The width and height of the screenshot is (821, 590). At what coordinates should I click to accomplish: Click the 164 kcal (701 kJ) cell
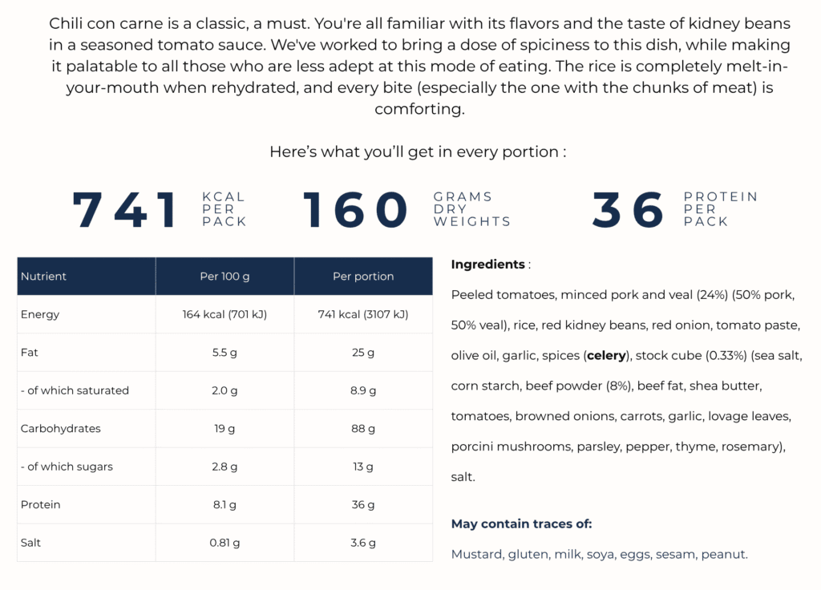pos(224,314)
